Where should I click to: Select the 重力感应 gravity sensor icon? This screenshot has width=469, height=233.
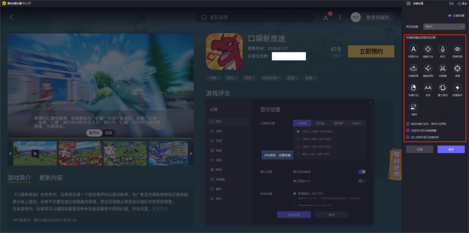(x=443, y=88)
